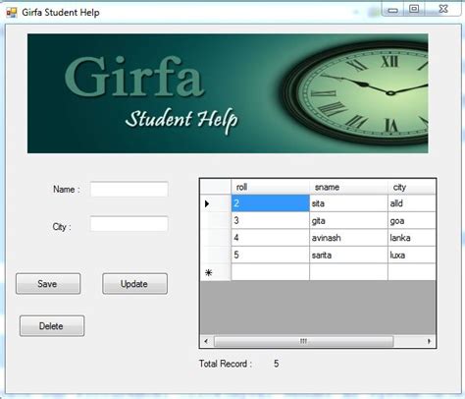Click the Save button

[x=48, y=284]
